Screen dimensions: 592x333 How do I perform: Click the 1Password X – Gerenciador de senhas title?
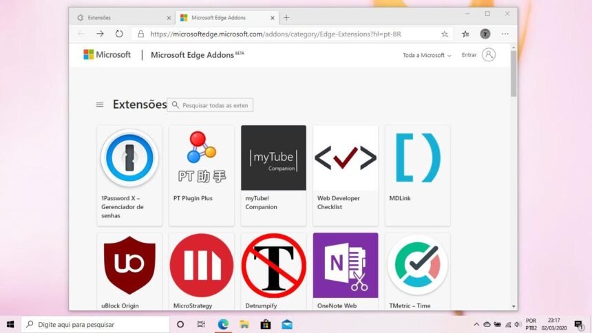pos(123,207)
